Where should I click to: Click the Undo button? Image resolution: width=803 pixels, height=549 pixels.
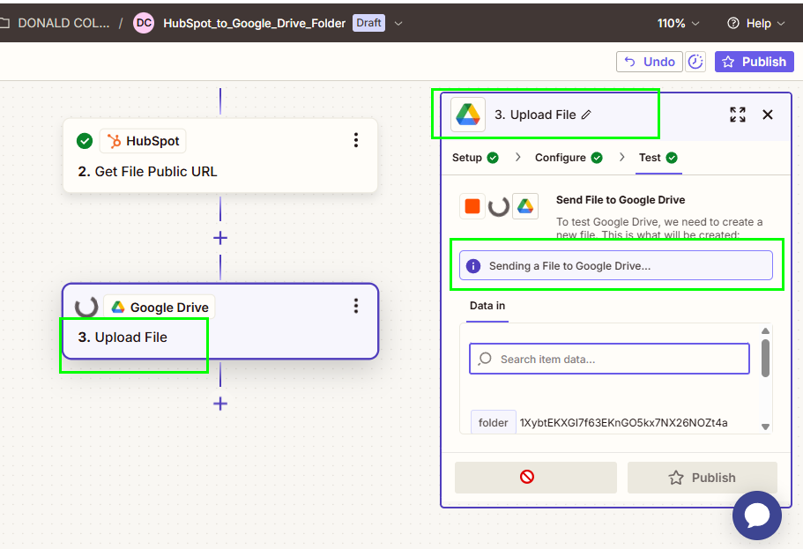(650, 62)
